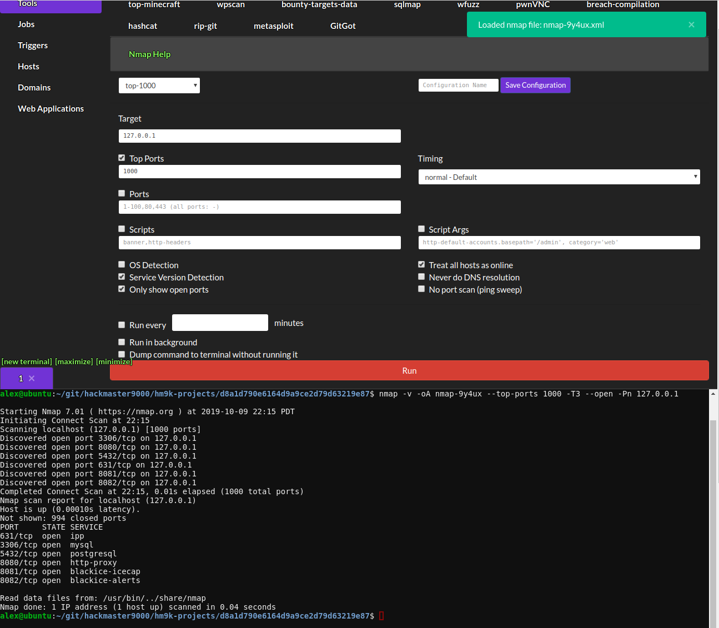The height and width of the screenshot is (628, 719).
Task: Click '8081/tcp open blackice-icecap' terminal line
Action: (70, 571)
